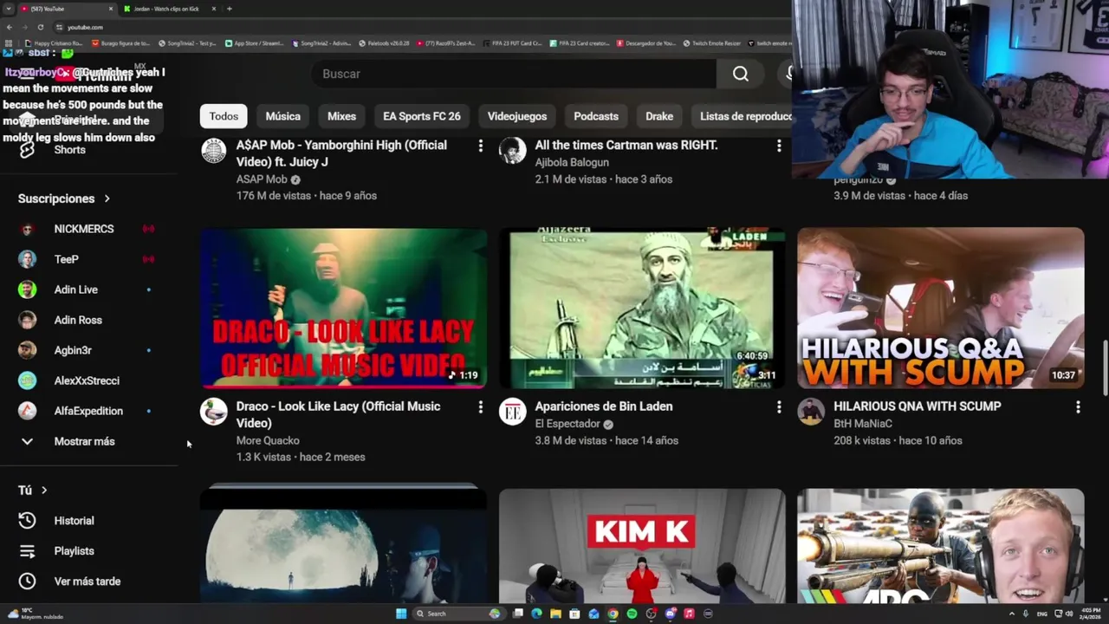Expand Mostrar más in subscriptions
The image size is (1109, 624).
point(87,441)
